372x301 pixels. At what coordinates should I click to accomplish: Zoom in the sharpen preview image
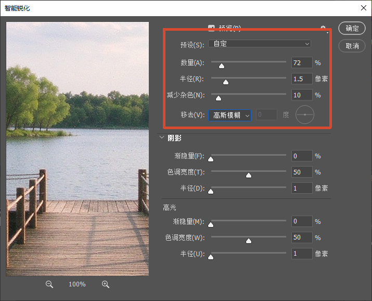click(x=105, y=284)
